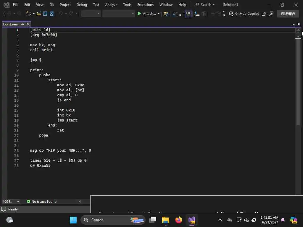This screenshot has width=303, height=227.
Task: Click line number 17 in the gutter
Action: pyautogui.click(x=17, y=111)
